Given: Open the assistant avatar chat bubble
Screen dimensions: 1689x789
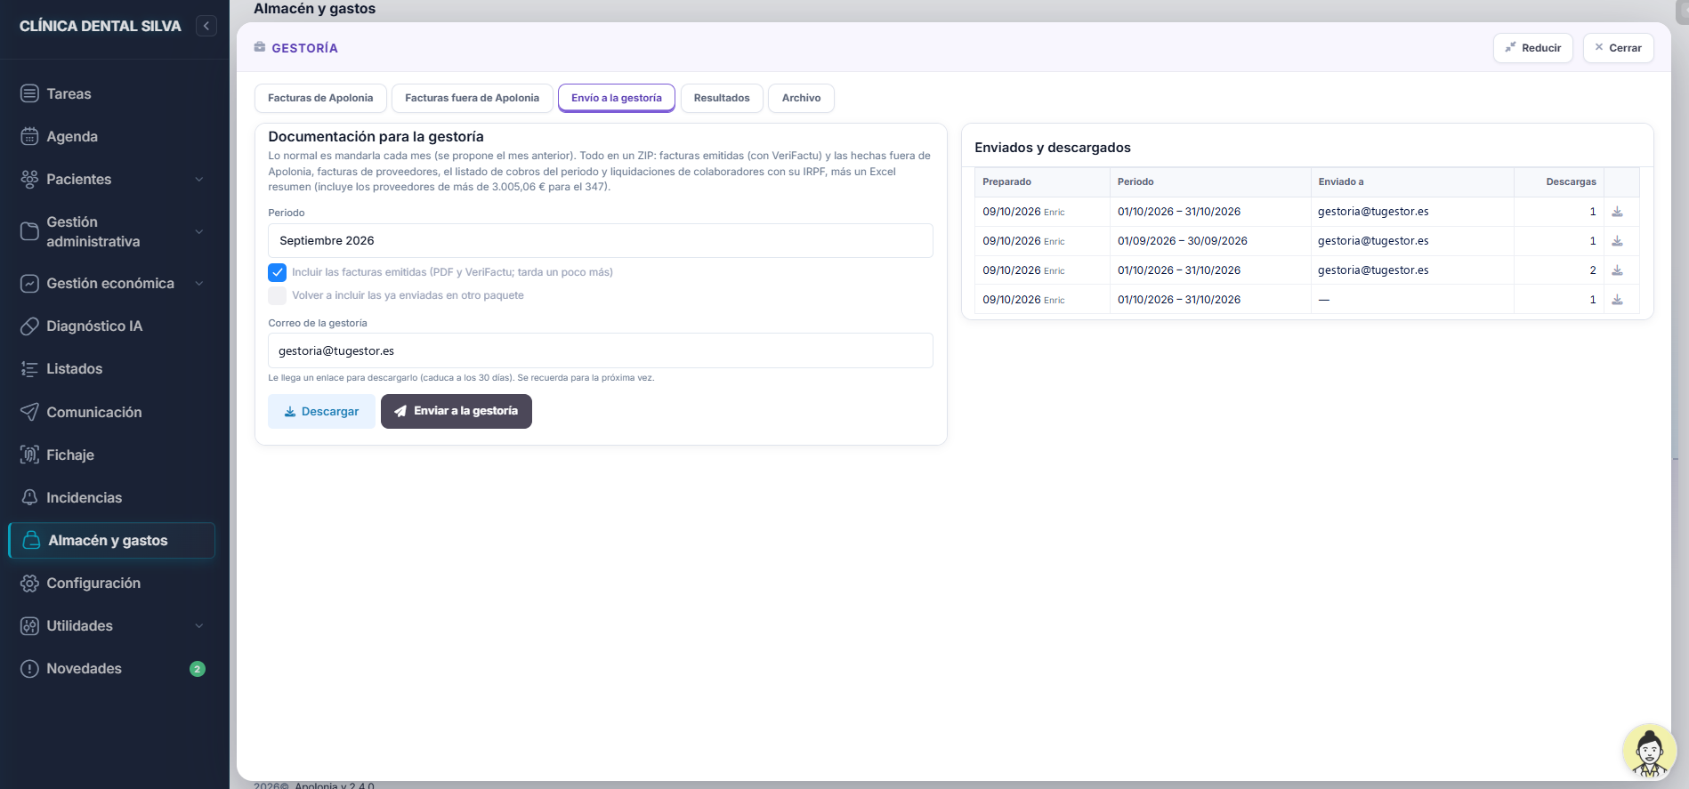Looking at the screenshot, I should [x=1649, y=751].
